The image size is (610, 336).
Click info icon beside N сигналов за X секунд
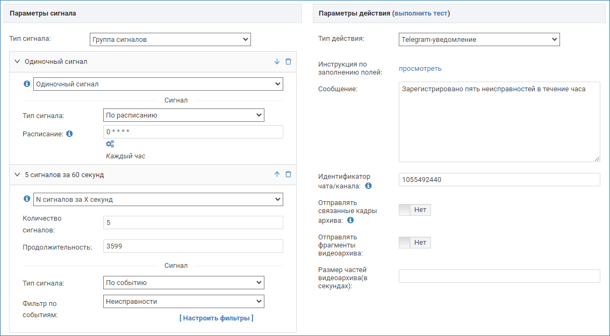[27, 199]
